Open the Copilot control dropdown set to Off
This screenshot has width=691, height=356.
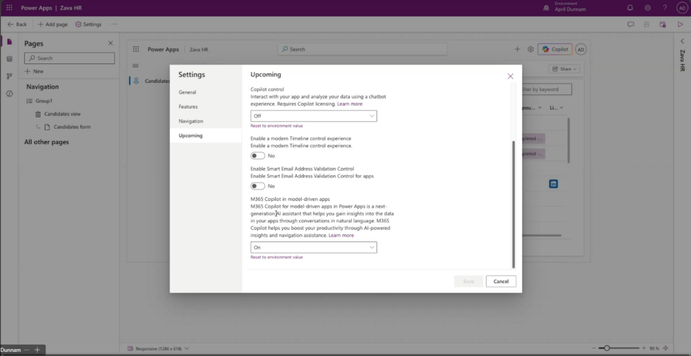pos(313,116)
